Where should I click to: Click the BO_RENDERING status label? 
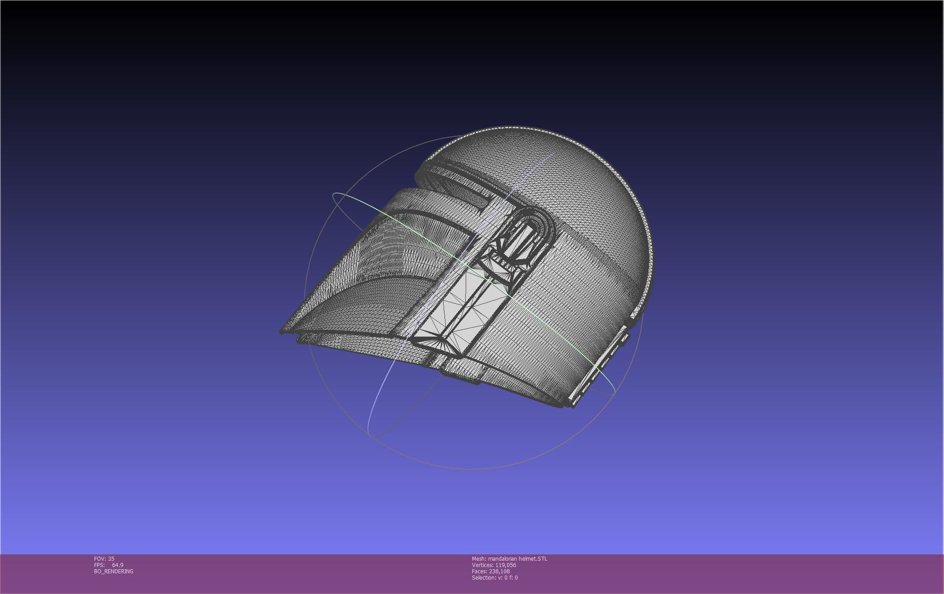tap(113, 571)
